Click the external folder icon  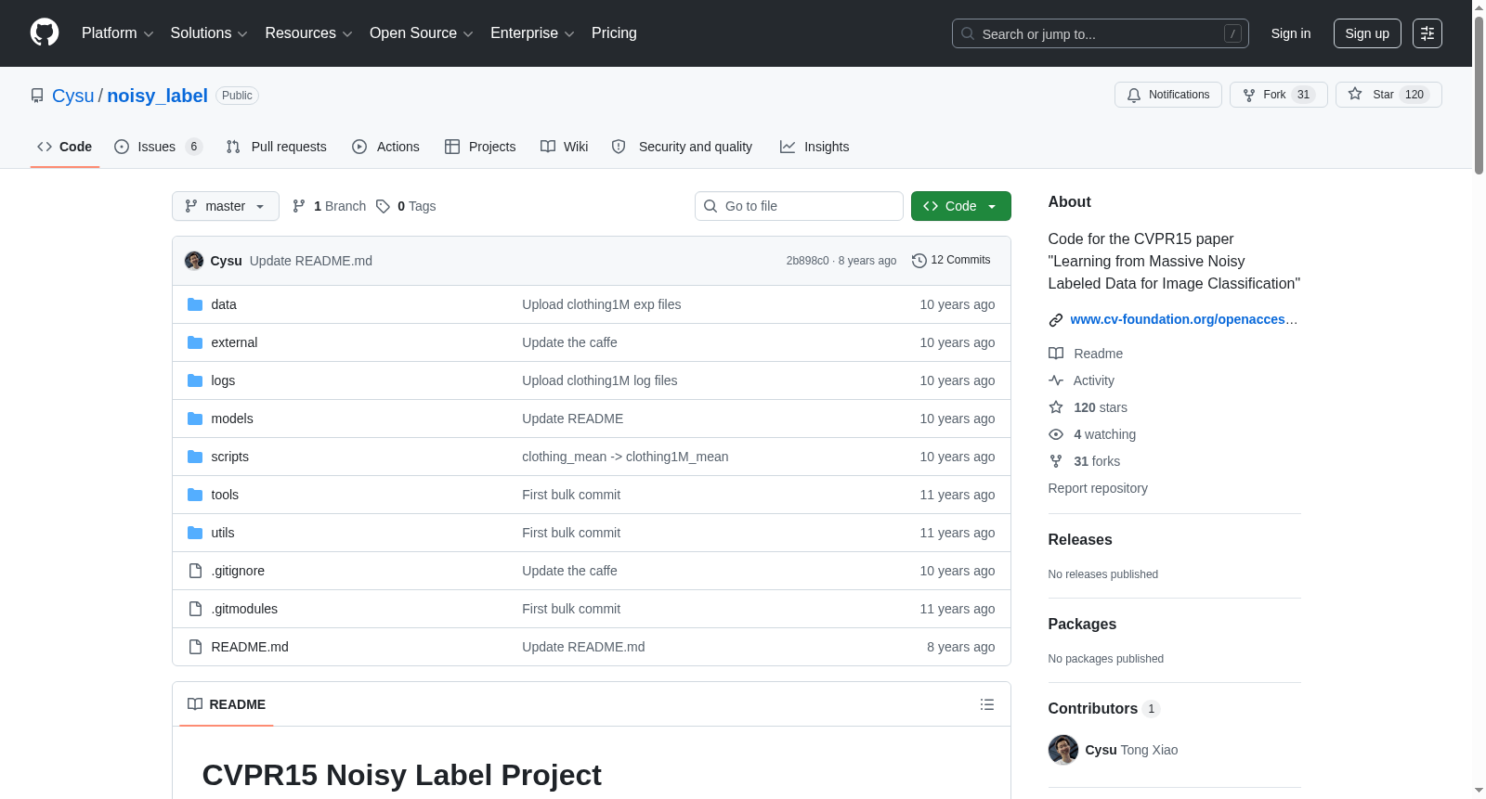195,342
